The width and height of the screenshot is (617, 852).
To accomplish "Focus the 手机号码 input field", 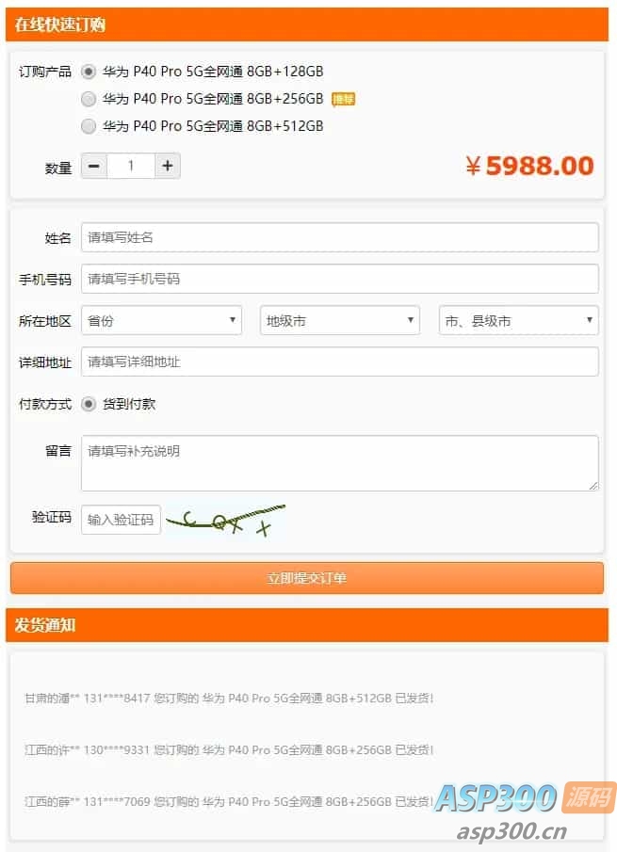I will tap(340, 279).
